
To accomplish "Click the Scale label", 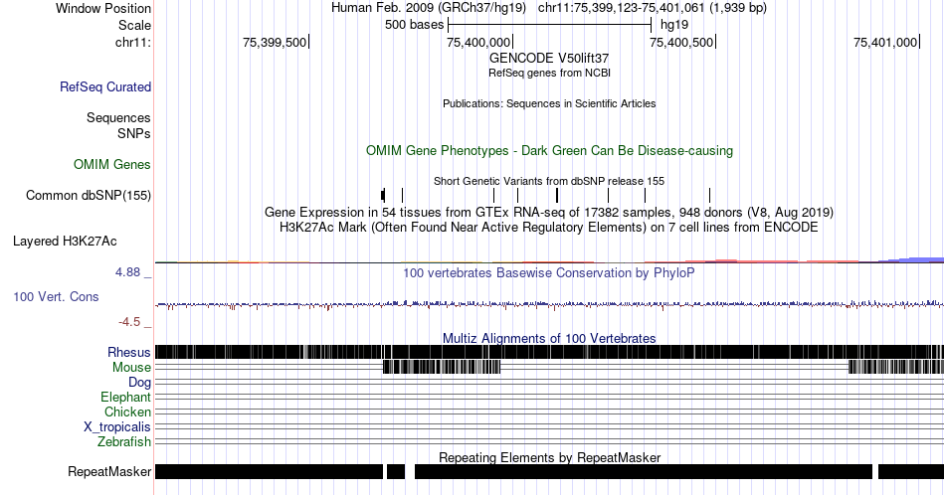I will (x=135, y=25).
